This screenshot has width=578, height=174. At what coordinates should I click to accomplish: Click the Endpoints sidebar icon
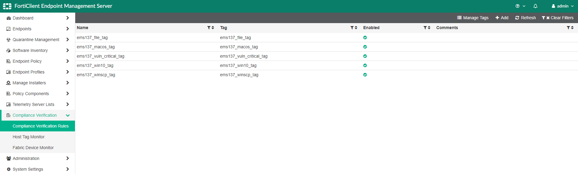[x=8, y=29]
